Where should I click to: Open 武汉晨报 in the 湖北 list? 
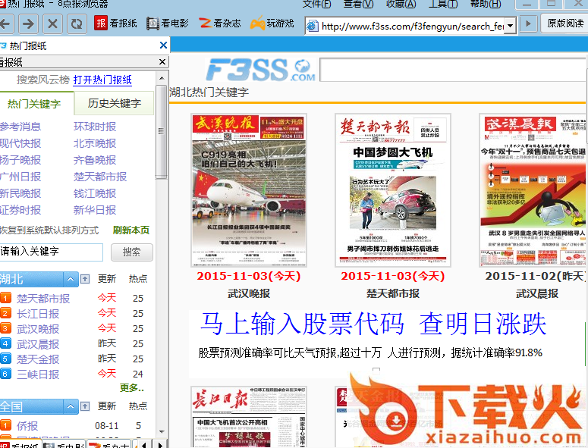(38, 344)
